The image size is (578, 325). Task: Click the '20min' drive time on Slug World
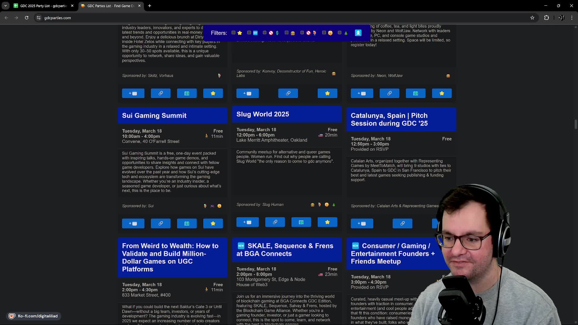(x=331, y=135)
